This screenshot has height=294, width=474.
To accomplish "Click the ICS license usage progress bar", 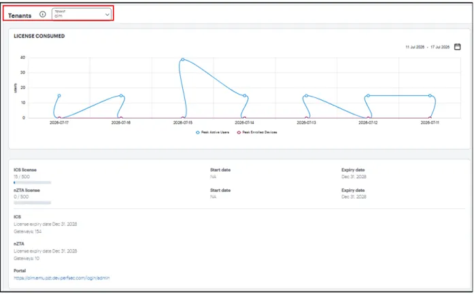I will (x=33, y=182).
